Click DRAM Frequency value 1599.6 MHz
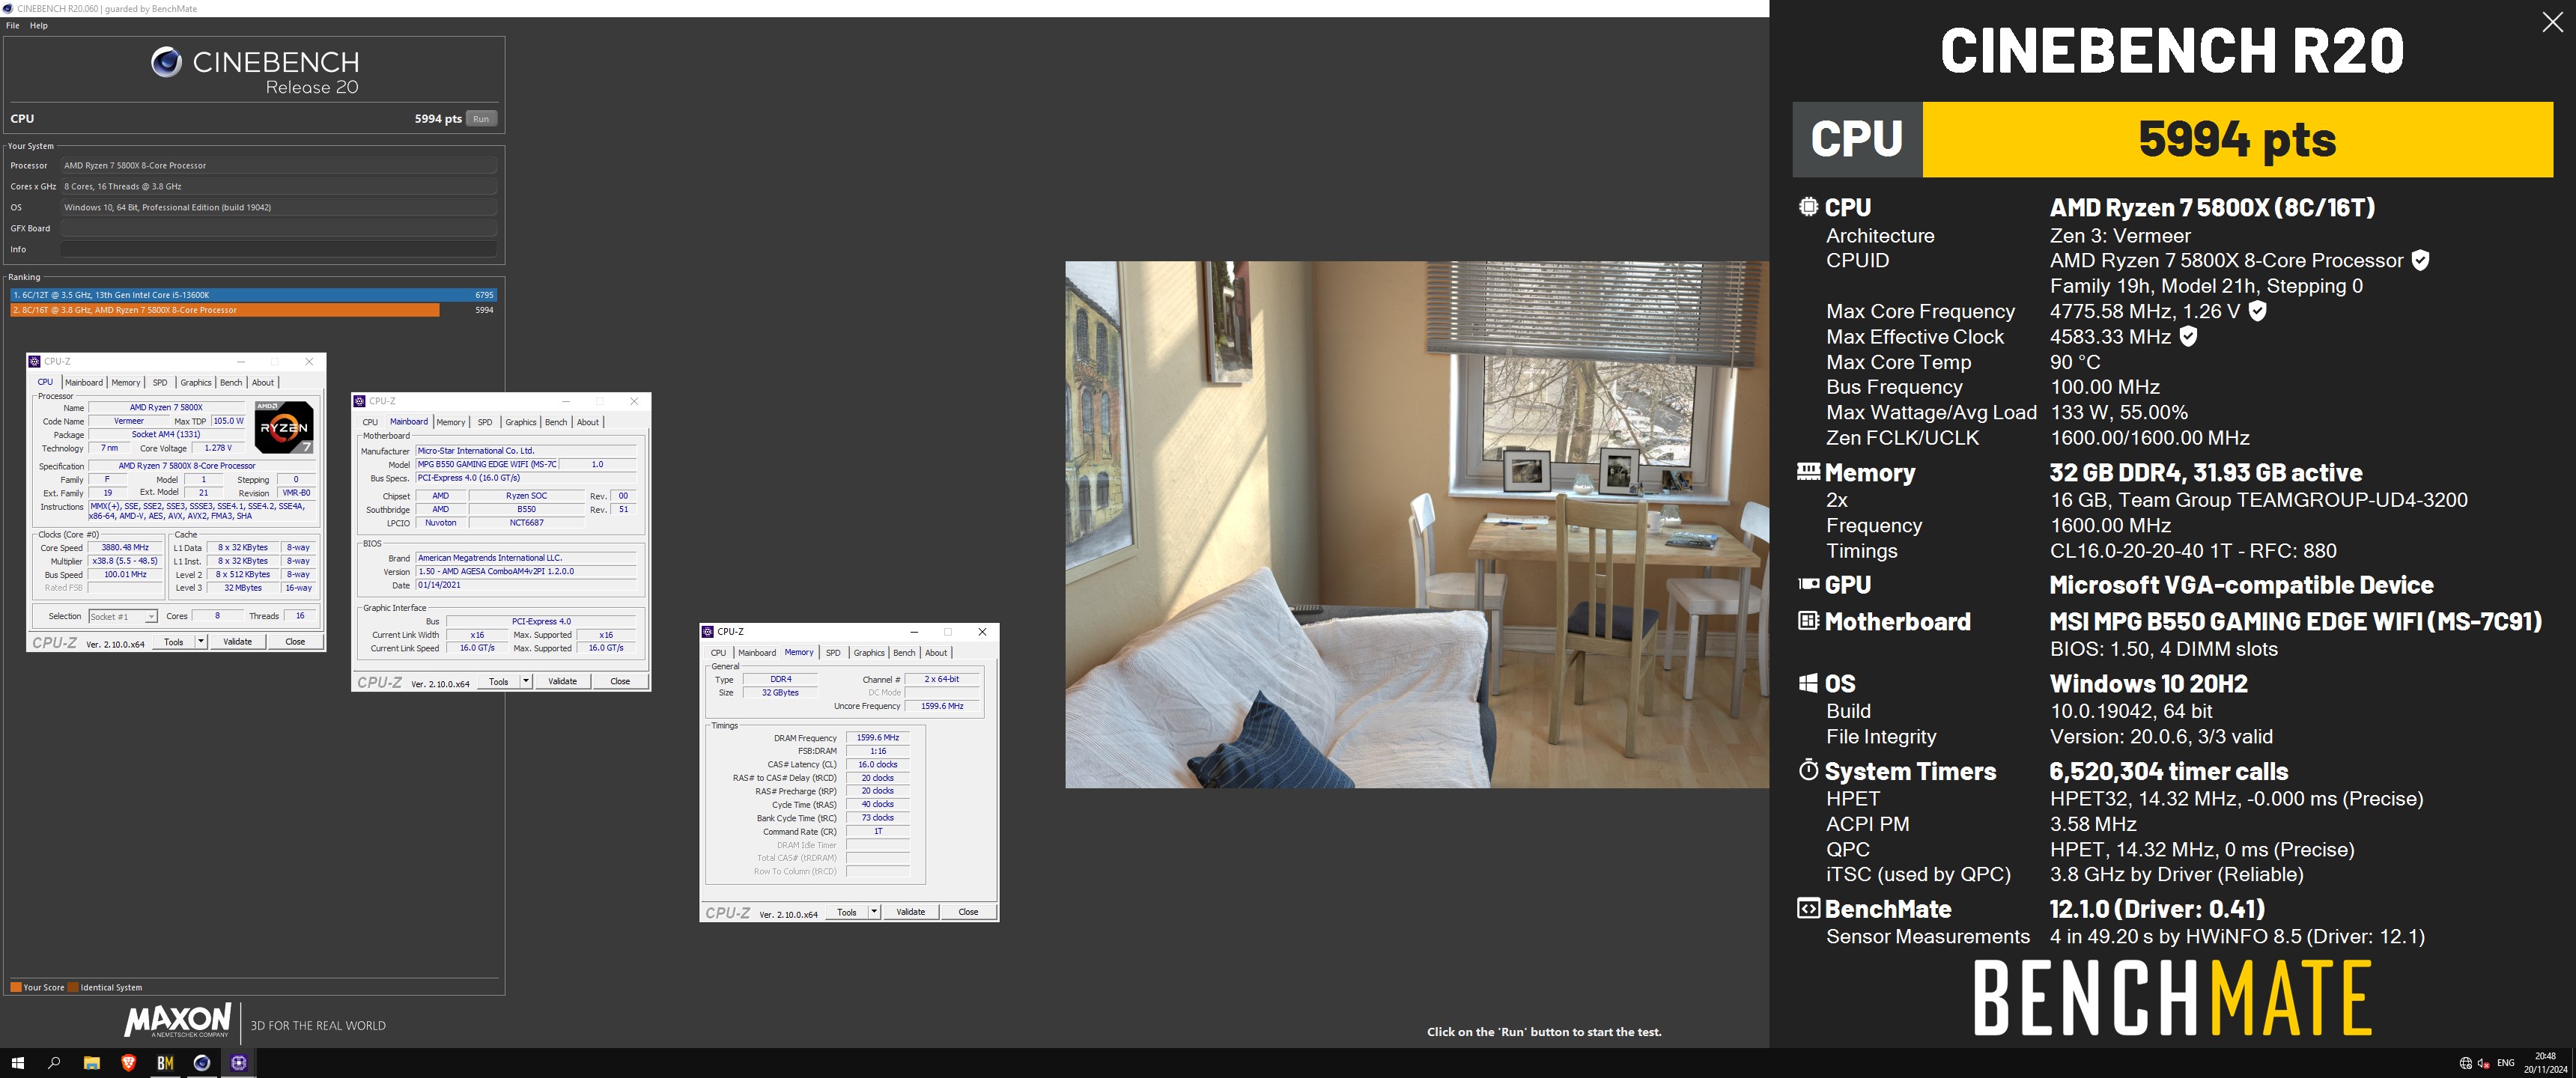 pos(878,738)
